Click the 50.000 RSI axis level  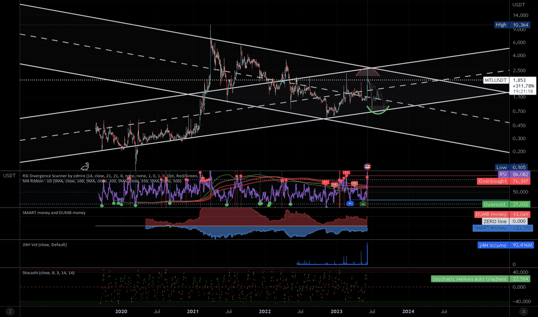coord(521,192)
